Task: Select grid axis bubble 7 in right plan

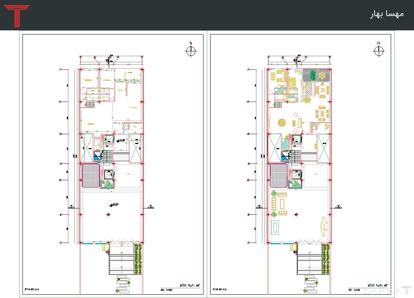Action: (248, 243)
